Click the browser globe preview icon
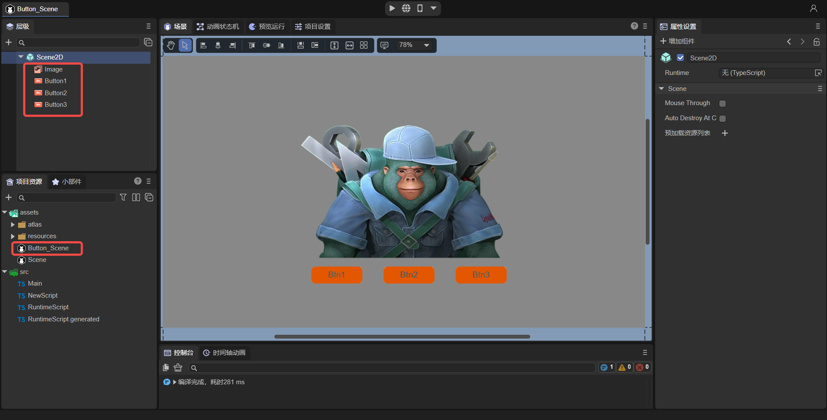827x420 pixels. [406, 8]
